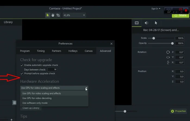Screen dimensions: 190x121
Task: Edit the Rotation Z value field
Action: click(180, 52)
